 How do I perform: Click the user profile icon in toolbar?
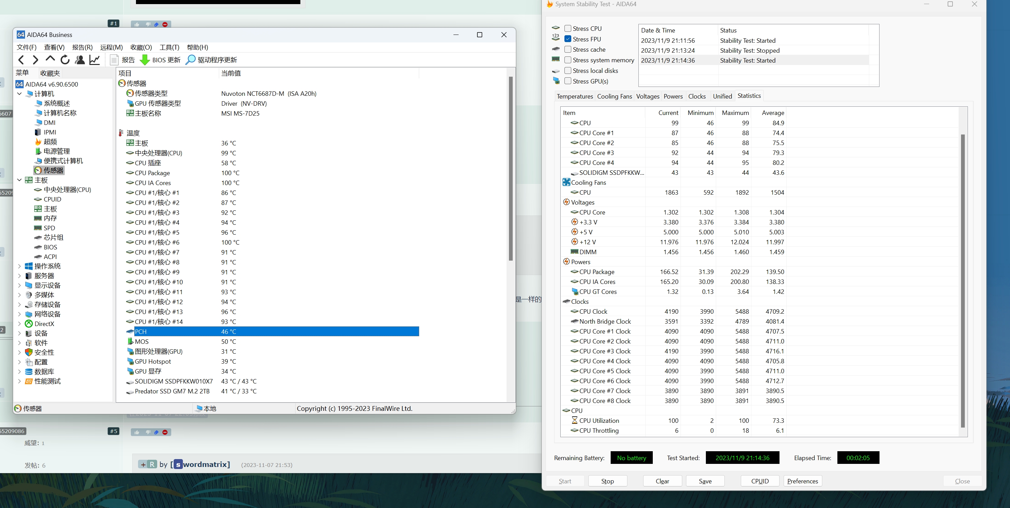79,60
